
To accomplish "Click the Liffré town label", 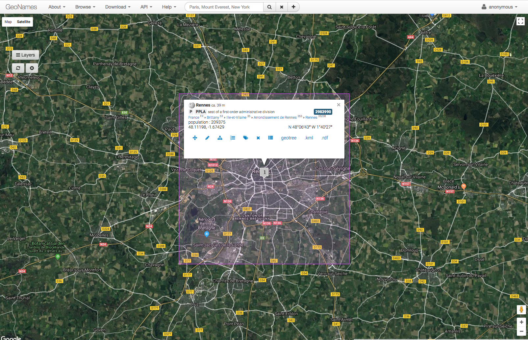I will 426,33.
